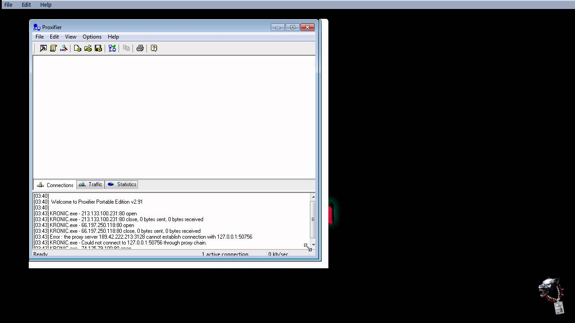The image size is (575, 323).
Task: Open Edit in the top screen menu bar
Action: click(26, 4)
